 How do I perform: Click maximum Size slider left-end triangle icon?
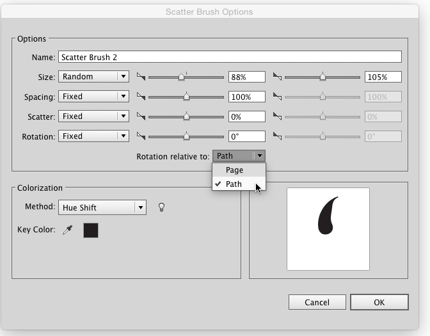click(x=277, y=77)
